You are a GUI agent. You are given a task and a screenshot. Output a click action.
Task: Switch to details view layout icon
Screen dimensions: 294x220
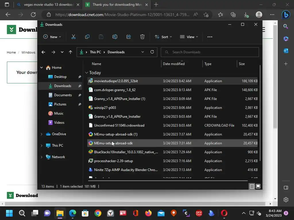(252, 186)
